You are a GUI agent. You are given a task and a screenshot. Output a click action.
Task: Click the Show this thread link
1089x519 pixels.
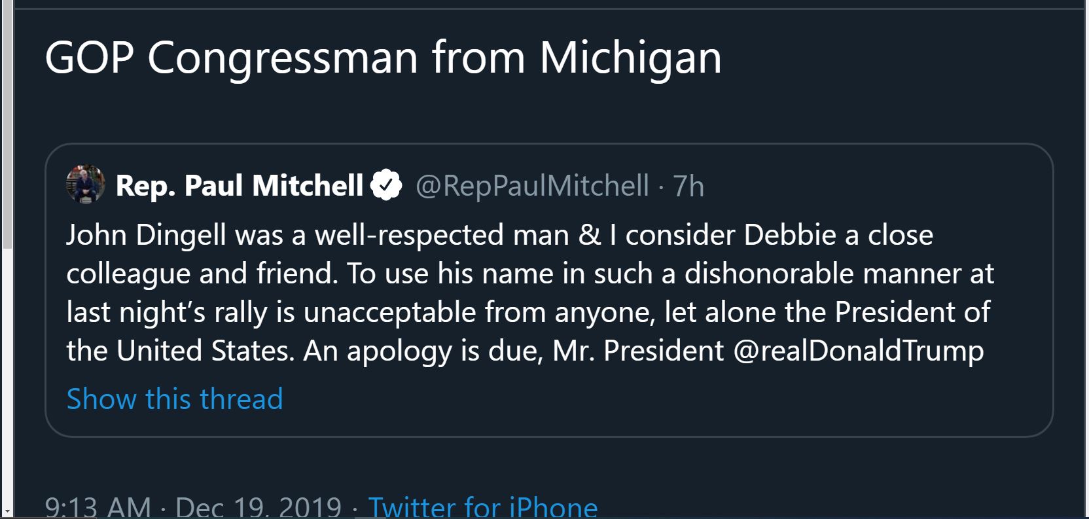pyautogui.click(x=175, y=399)
